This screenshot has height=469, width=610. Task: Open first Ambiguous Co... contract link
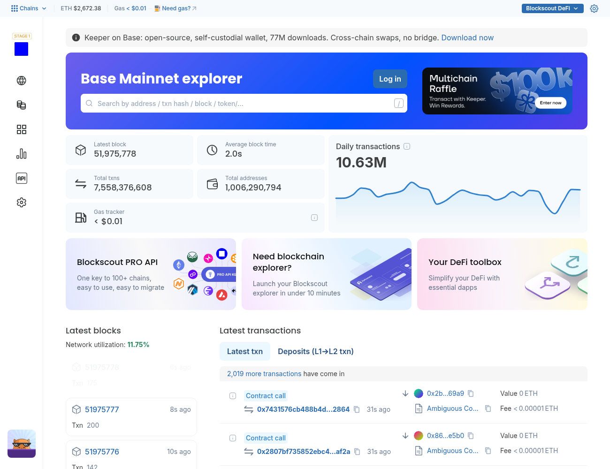coord(452,408)
